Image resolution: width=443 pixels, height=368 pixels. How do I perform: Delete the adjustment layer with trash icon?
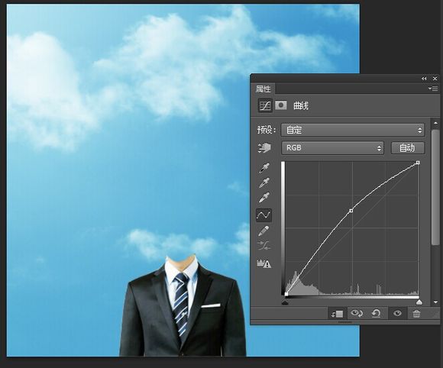point(416,314)
